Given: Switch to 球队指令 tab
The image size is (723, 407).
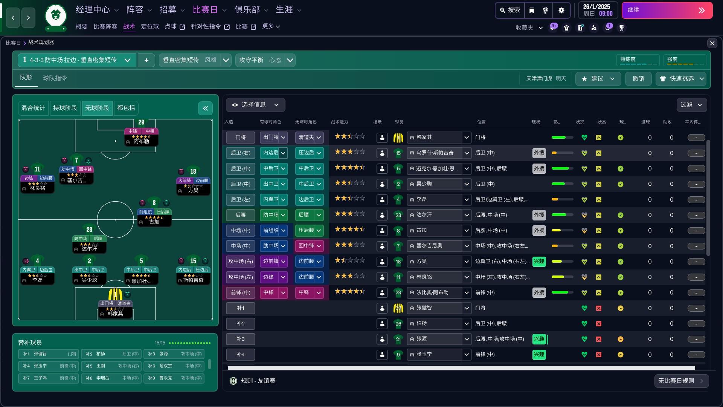Looking at the screenshot, I should [55, 78].
